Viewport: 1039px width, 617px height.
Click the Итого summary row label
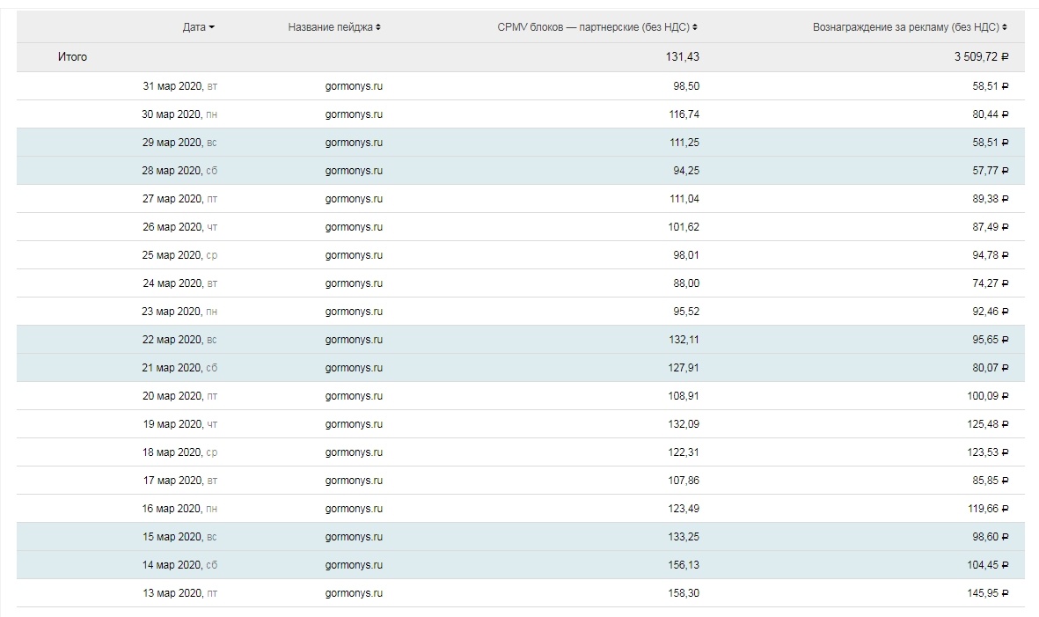(72, 57)
